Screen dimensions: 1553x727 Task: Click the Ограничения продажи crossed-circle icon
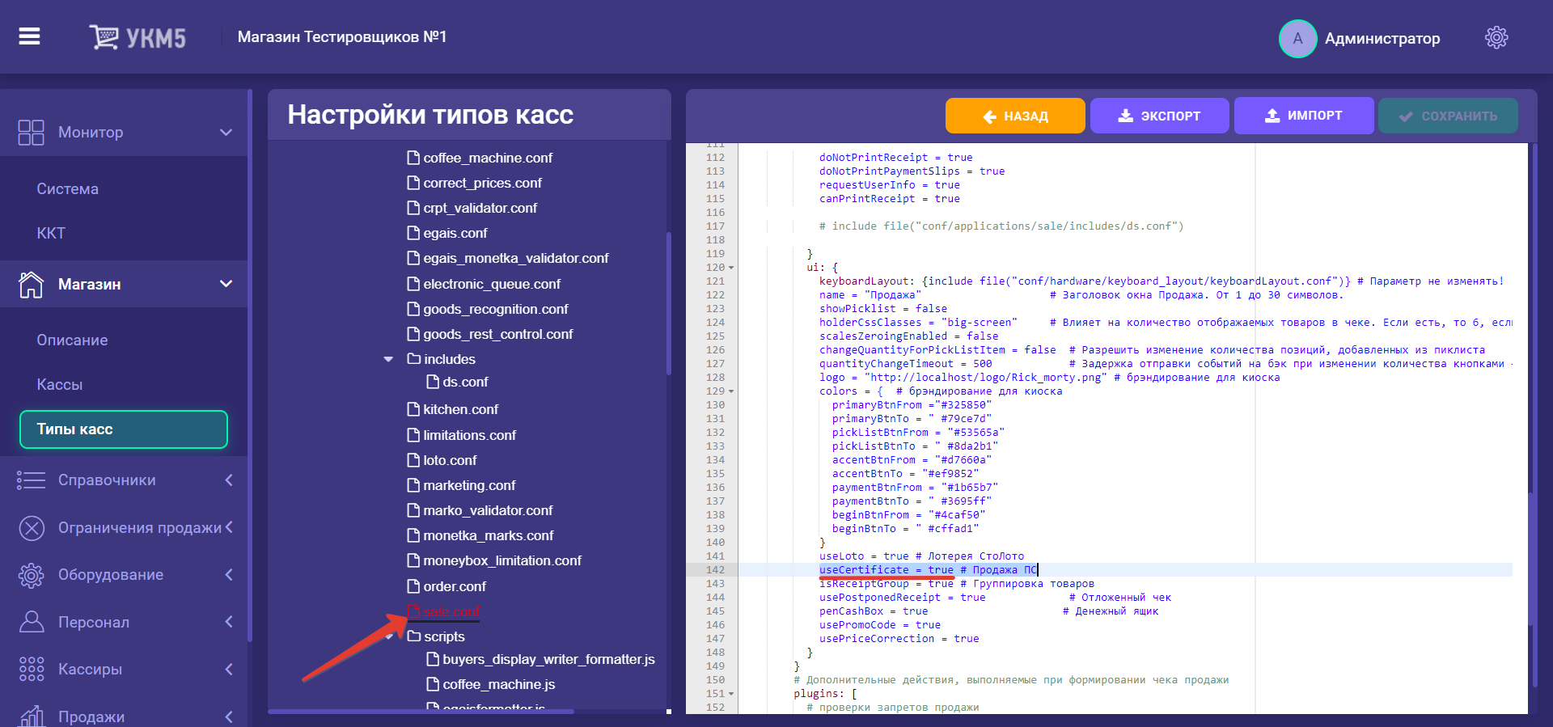(32, 528)
